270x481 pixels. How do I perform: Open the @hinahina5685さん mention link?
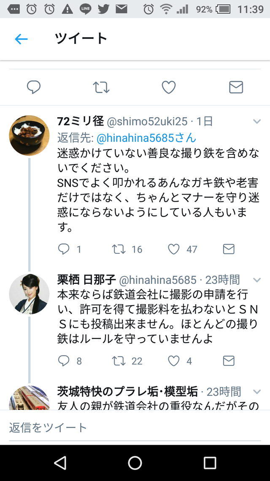tap(146, 138)
